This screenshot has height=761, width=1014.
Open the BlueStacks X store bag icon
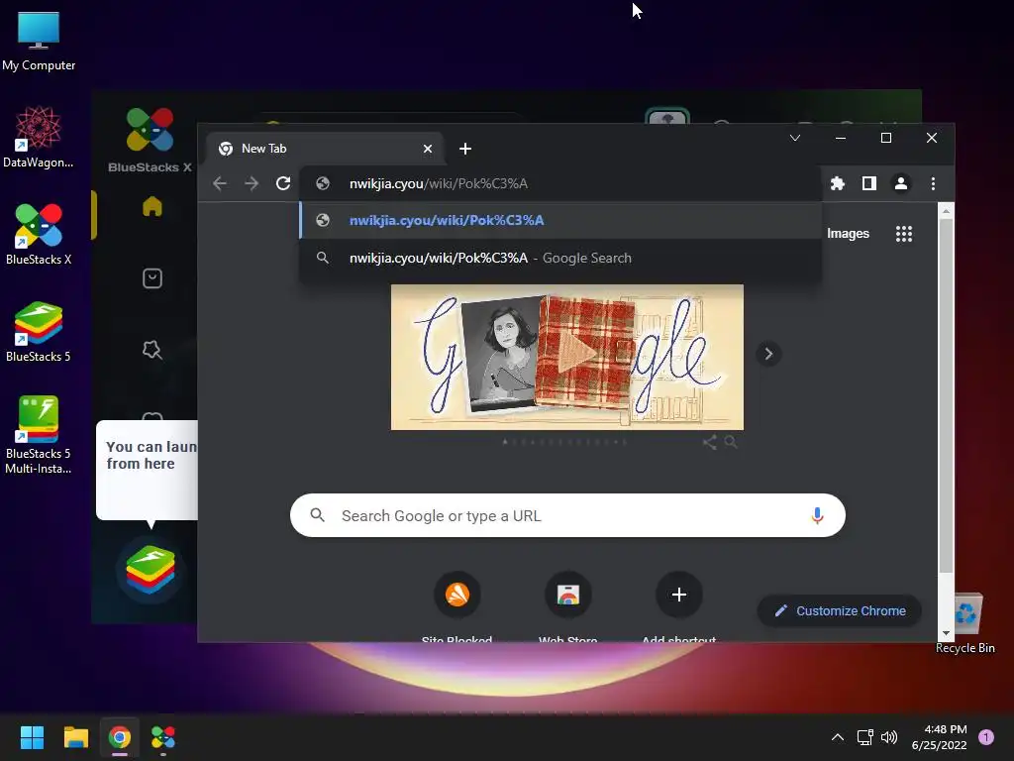152,278
